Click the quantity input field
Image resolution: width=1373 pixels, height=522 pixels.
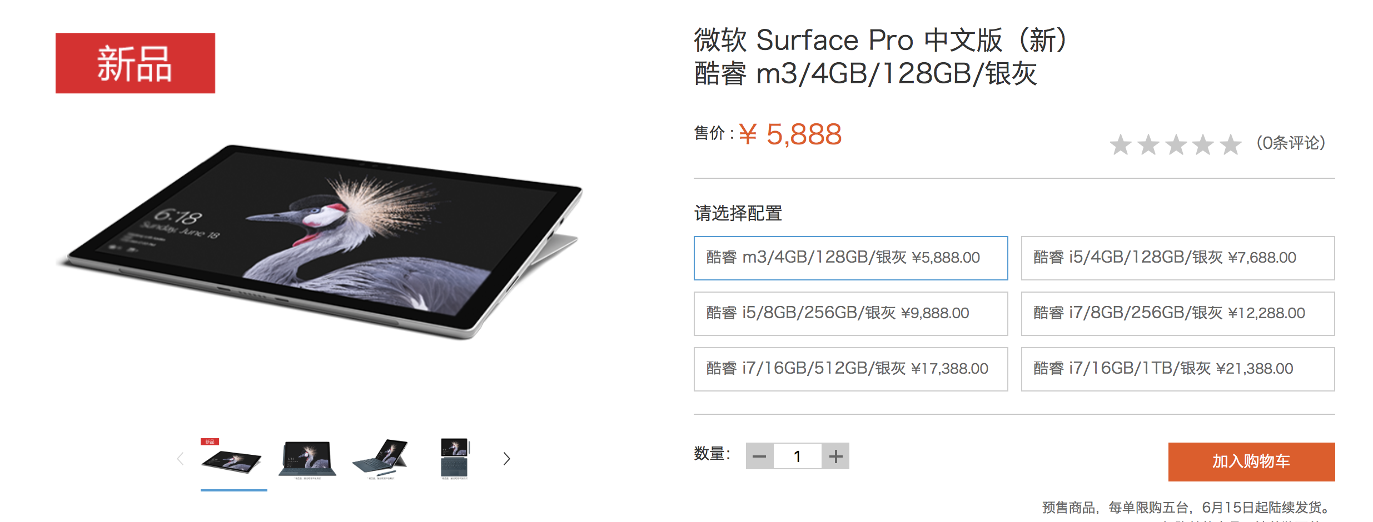pyautogui.click(x=797, y=456)
